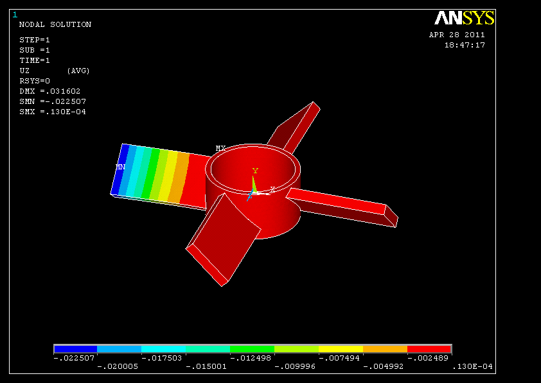Click the SMN =-.022507 value text
This screenshot has height=383, width=541.
pos(53,101)
